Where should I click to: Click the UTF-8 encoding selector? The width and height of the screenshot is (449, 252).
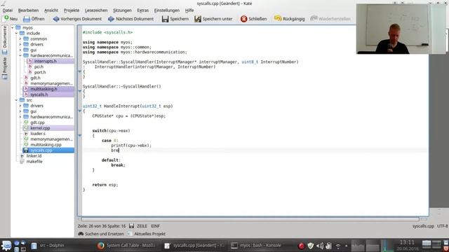(x=443, y=226)
